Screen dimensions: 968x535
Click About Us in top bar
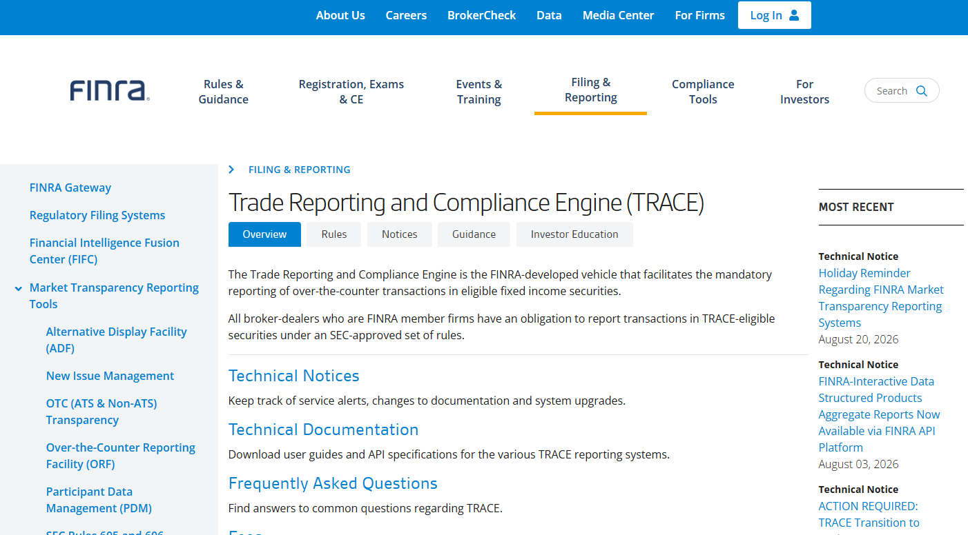point(340,15)
